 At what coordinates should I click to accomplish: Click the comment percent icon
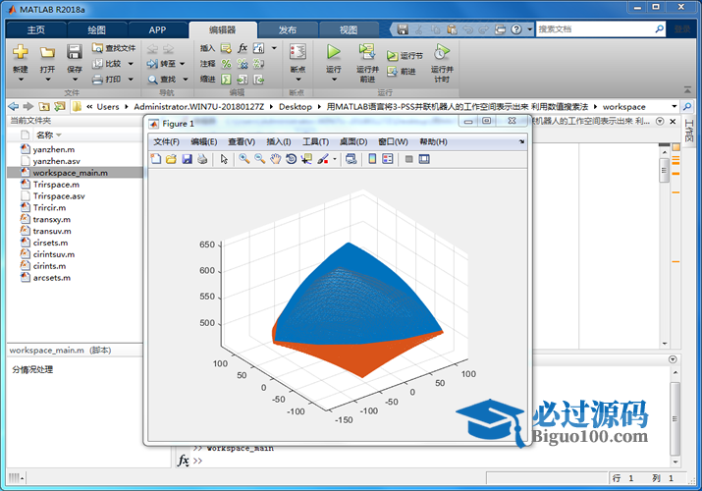click(227, 64)
